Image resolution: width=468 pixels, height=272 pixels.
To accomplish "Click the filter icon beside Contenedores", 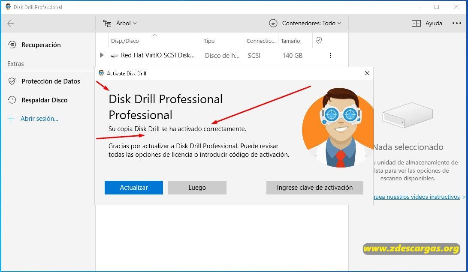I will coord(273,23).
